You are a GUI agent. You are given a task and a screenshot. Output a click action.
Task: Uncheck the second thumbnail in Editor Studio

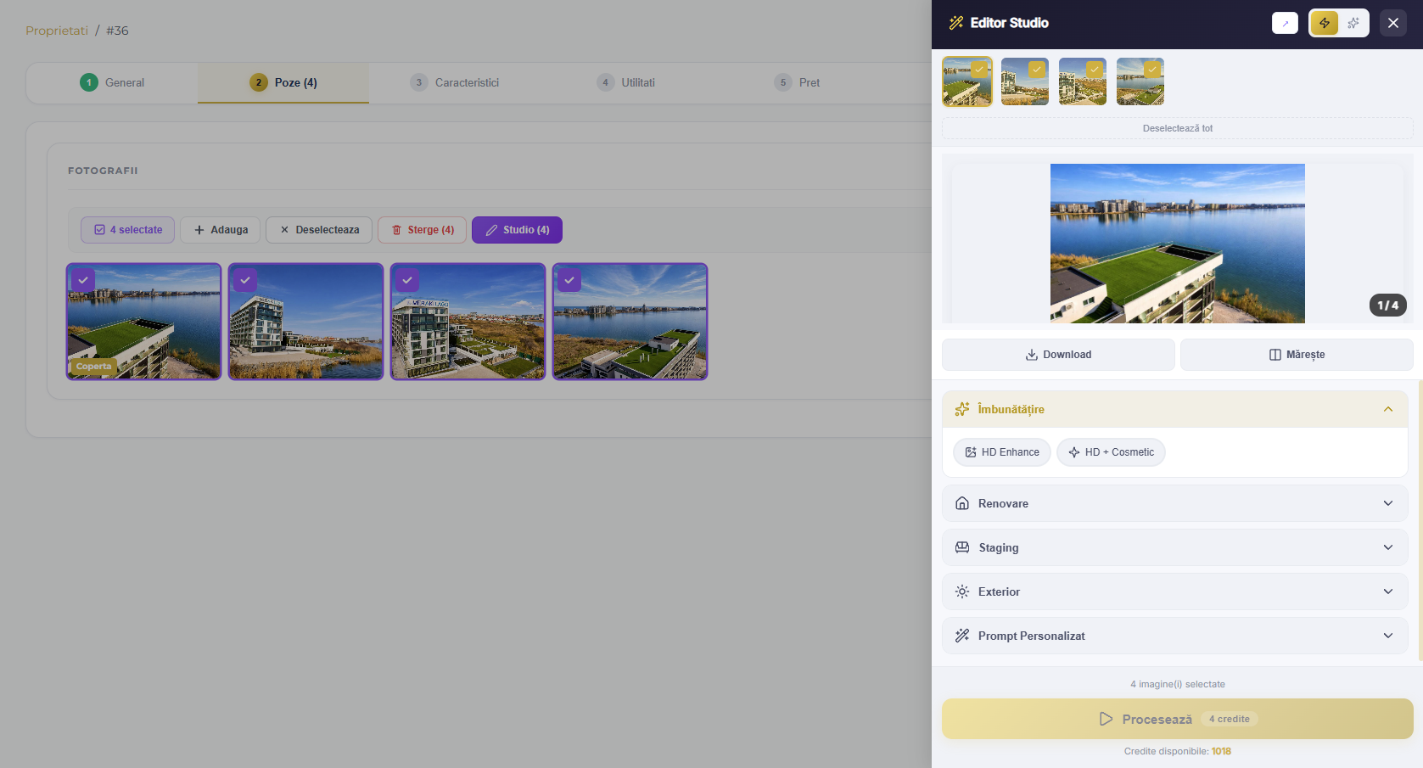(x=1037, y=70)
